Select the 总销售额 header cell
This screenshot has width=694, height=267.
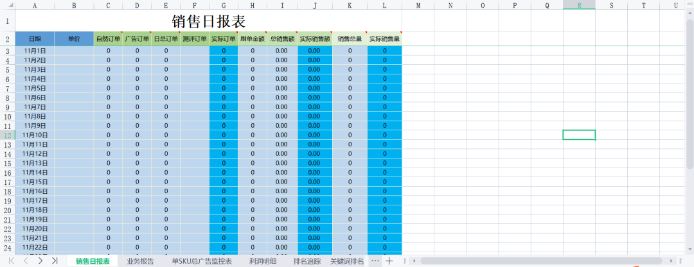click(282, 39)
